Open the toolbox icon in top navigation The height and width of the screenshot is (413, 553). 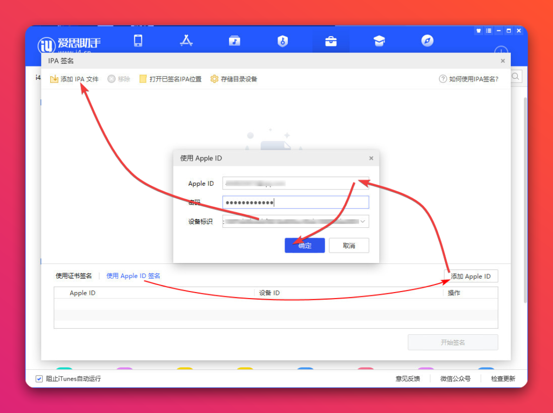coord(331,41)
